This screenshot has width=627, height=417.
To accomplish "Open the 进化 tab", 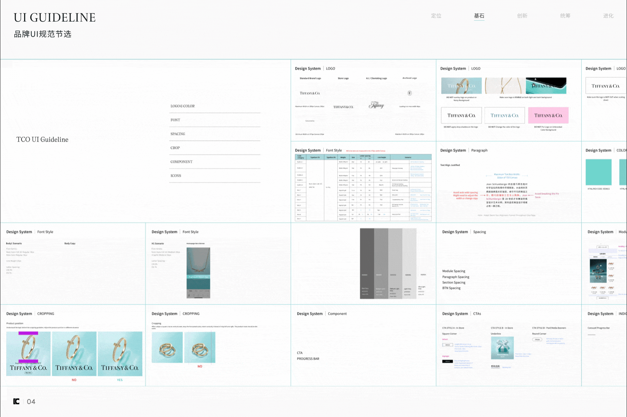I will coord(608,16).
